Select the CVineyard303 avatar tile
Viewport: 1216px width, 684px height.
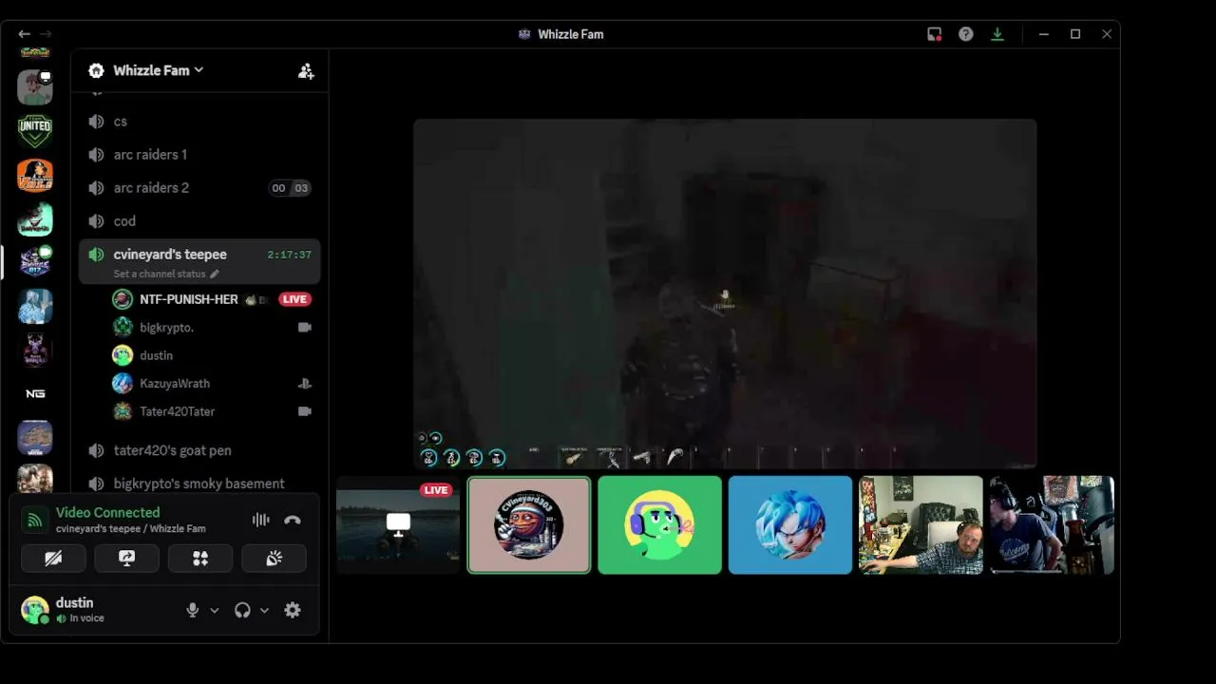529,525
